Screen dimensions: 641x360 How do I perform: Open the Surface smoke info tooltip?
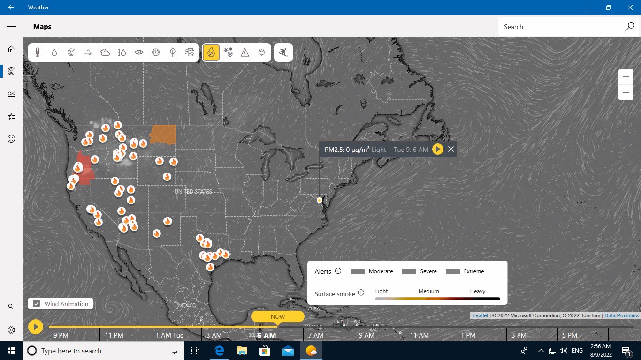point(361,293)
